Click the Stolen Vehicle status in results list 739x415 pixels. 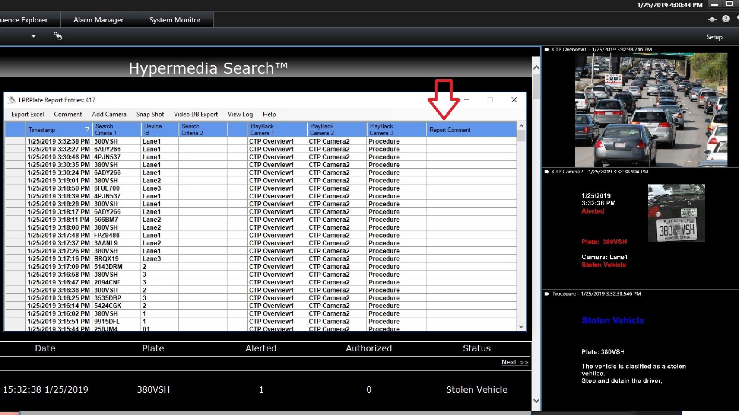477,389
